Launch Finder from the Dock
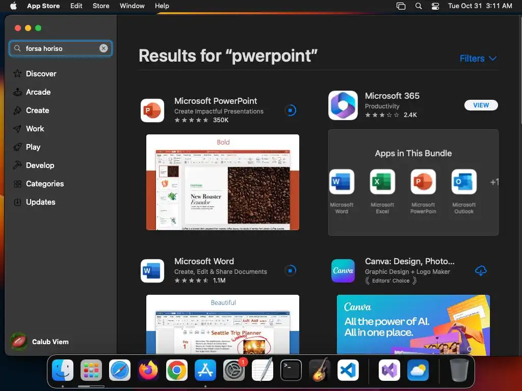The image size is (522, 391). pyautogui.click(x=63, y=370)
